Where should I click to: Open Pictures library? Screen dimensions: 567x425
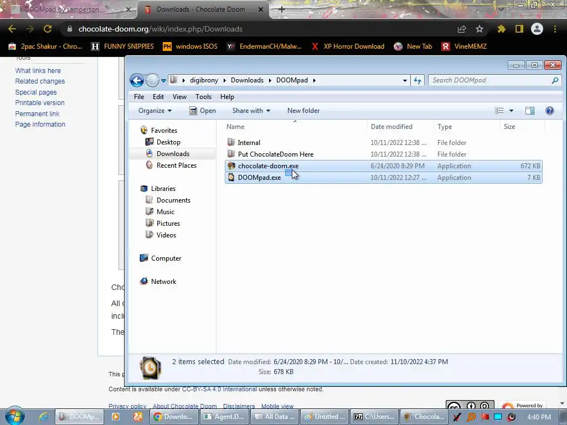click(x=168, y=224)
